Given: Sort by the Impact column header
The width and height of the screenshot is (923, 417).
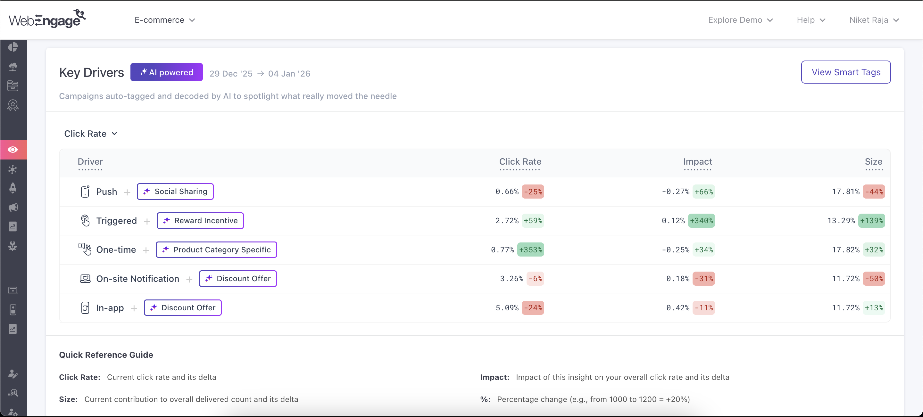Looking at the screenshot, I should 697,162.
